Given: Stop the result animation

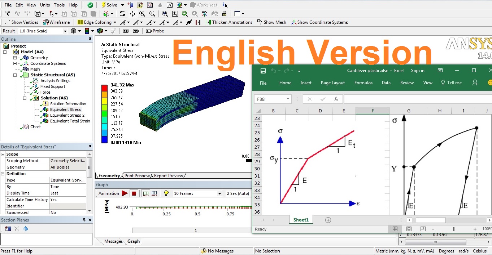Looking at the screenshot, I should pyautogui.click(x=134, y=193).
